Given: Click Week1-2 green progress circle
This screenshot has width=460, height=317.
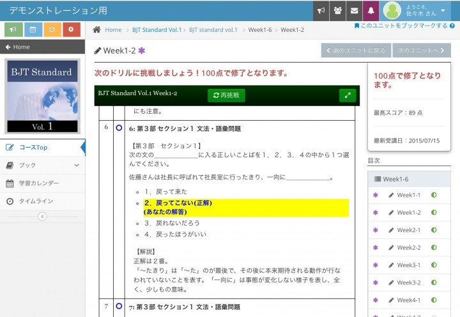Looking at the screenshot, I should click(x=434, y=212).
